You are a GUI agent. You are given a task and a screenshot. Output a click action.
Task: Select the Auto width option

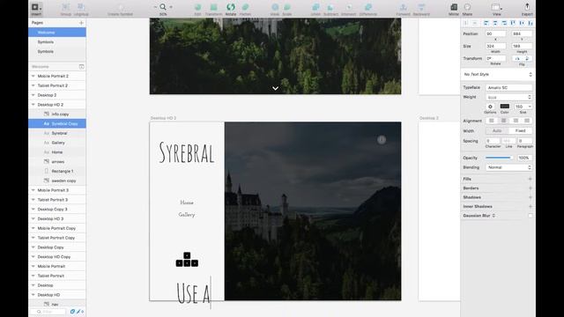(497, 131)
